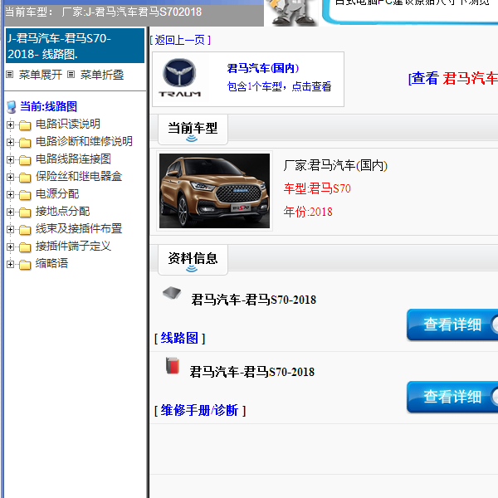Image resolution: width=498 pixels, height=498 pixels.
Task: Expand the 保险丝和继电器盒 tree node
Action: point(10,178)
